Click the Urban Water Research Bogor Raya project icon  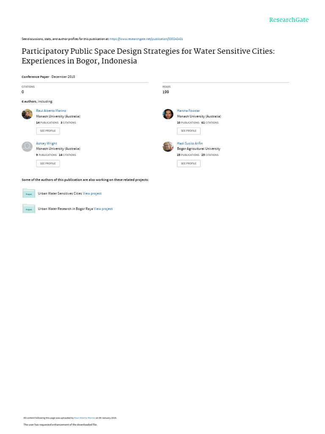click(29, 209)
